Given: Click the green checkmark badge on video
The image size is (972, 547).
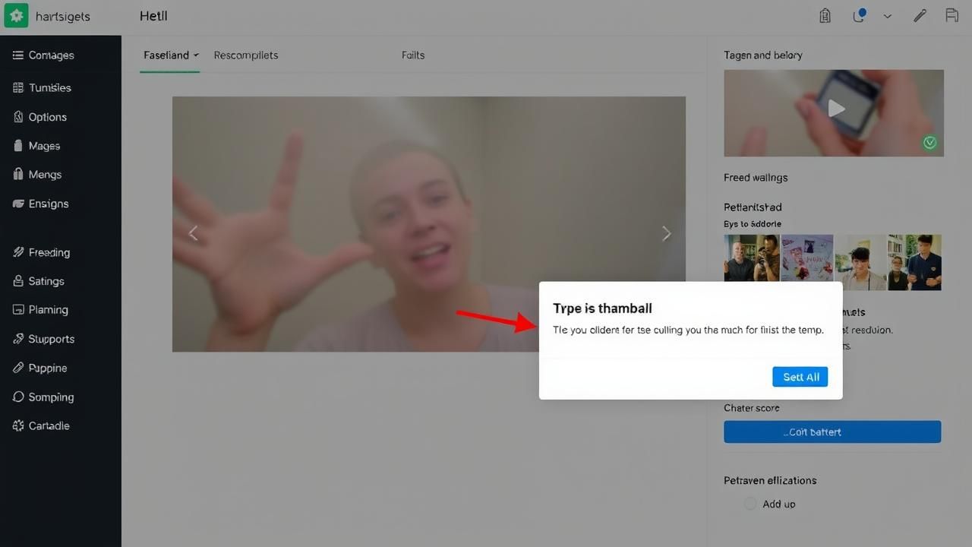Looking at the screenshot, I should [929, 143].
